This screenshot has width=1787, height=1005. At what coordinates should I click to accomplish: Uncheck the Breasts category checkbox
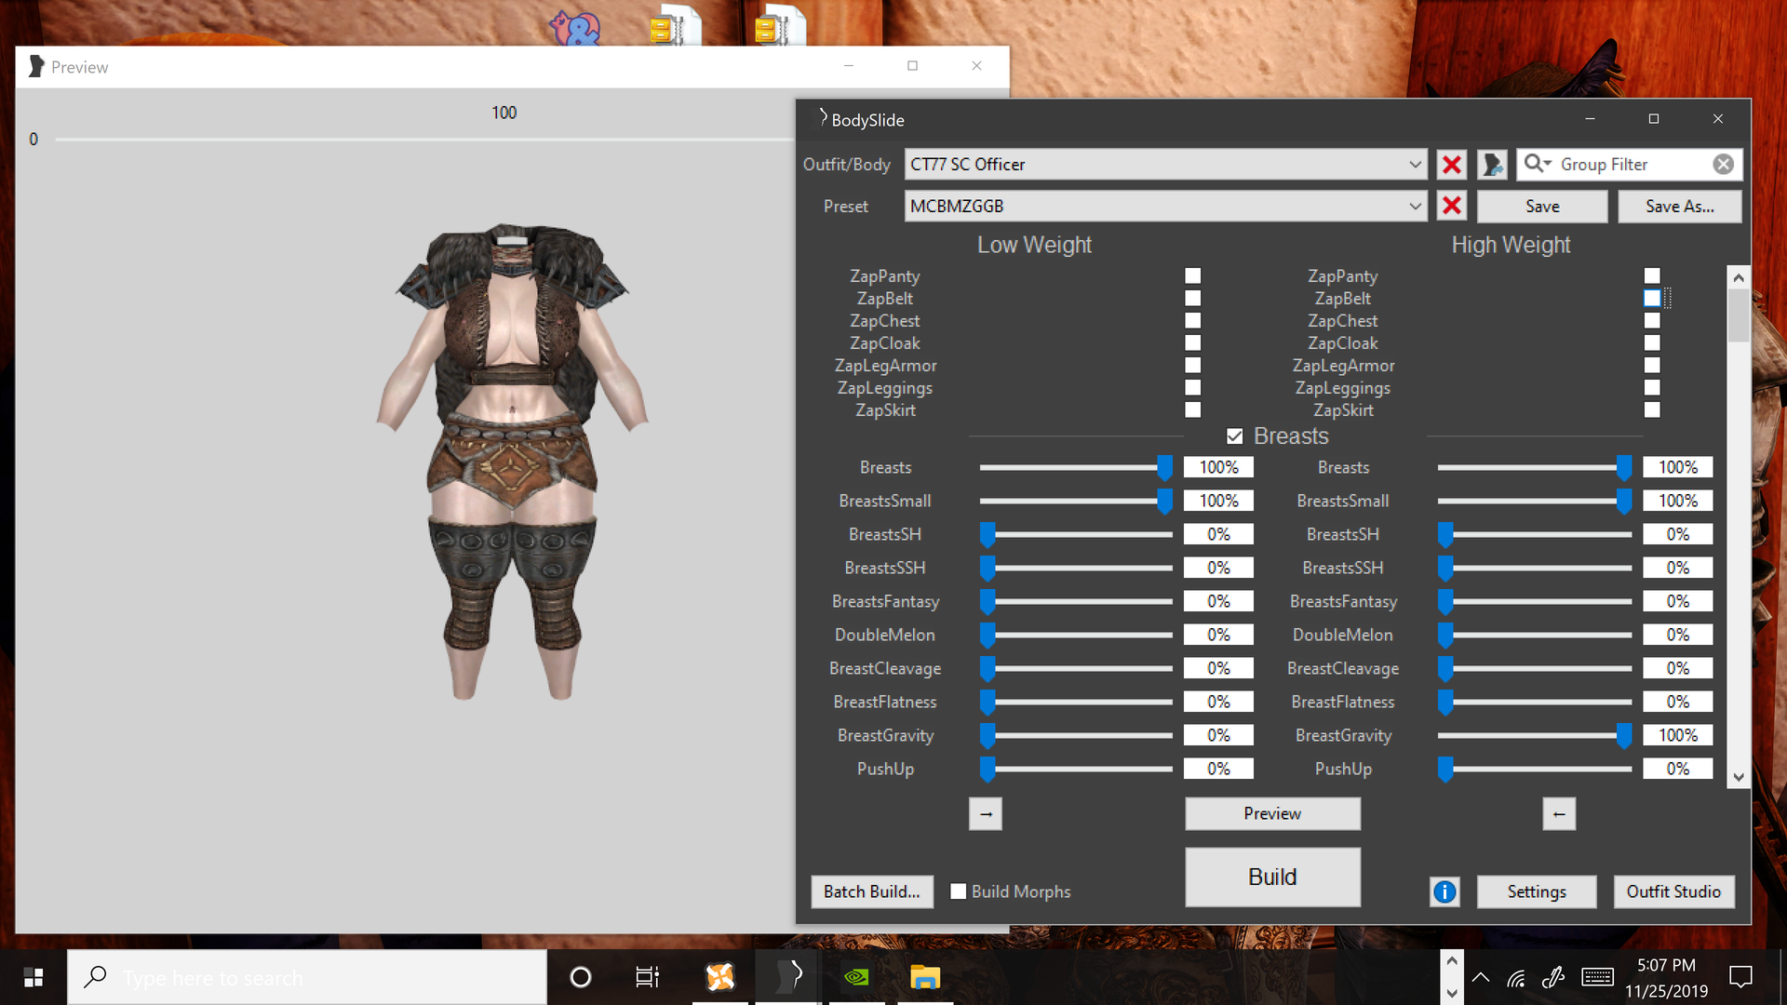1235,435
